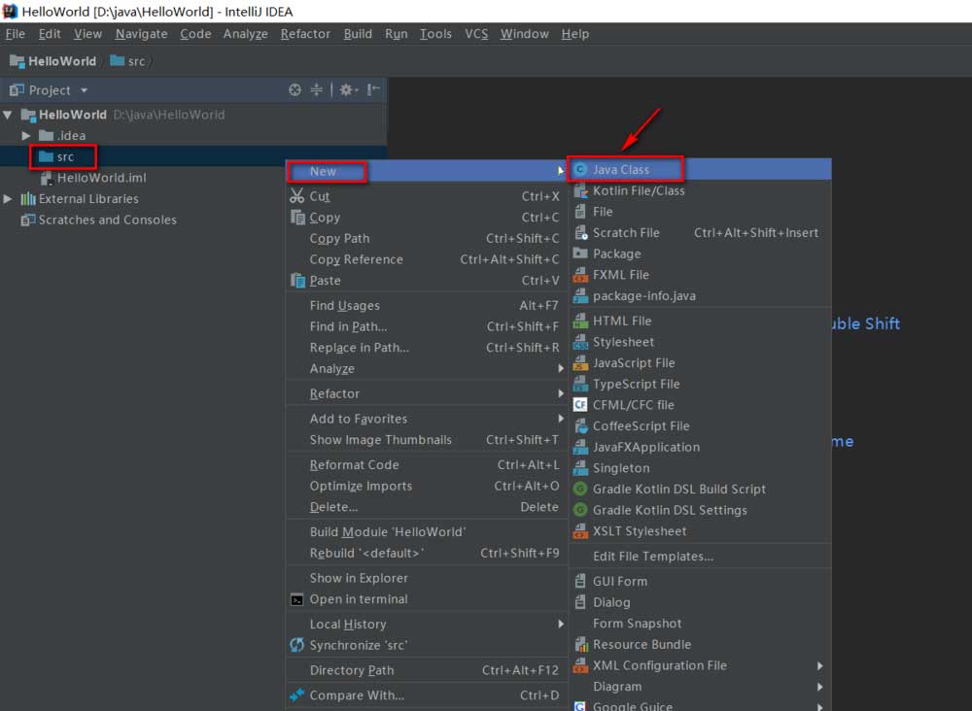Click src breadcrumb in navigation bar

[127, 61]
